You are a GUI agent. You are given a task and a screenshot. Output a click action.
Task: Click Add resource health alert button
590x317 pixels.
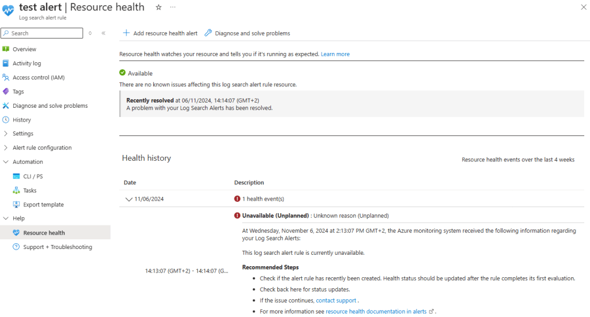[x=160, y=33]
